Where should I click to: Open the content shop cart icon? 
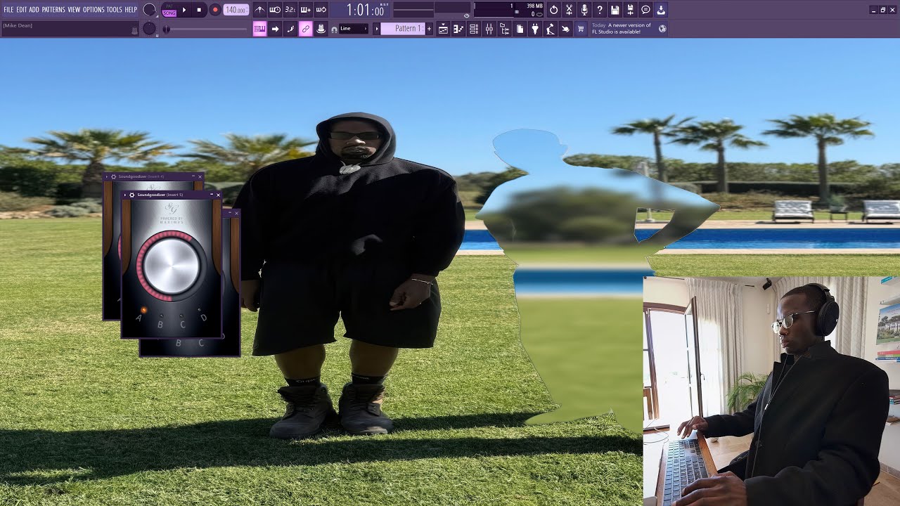pyautogui.click(x=581, y=29)
